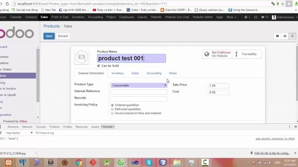Image resolution: width=298 pixels, height=167 pixels.
Task: Click the Odoo link in Powered by
Action: (23, 121)
